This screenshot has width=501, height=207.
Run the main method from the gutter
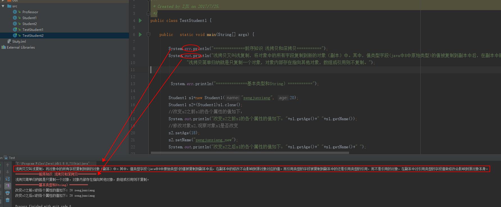point(140,35)
